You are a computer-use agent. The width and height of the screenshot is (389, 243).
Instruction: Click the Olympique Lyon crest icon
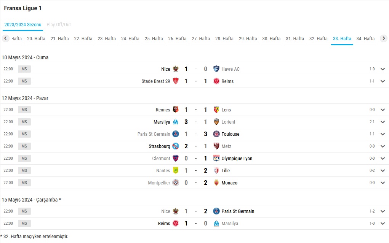216,158
